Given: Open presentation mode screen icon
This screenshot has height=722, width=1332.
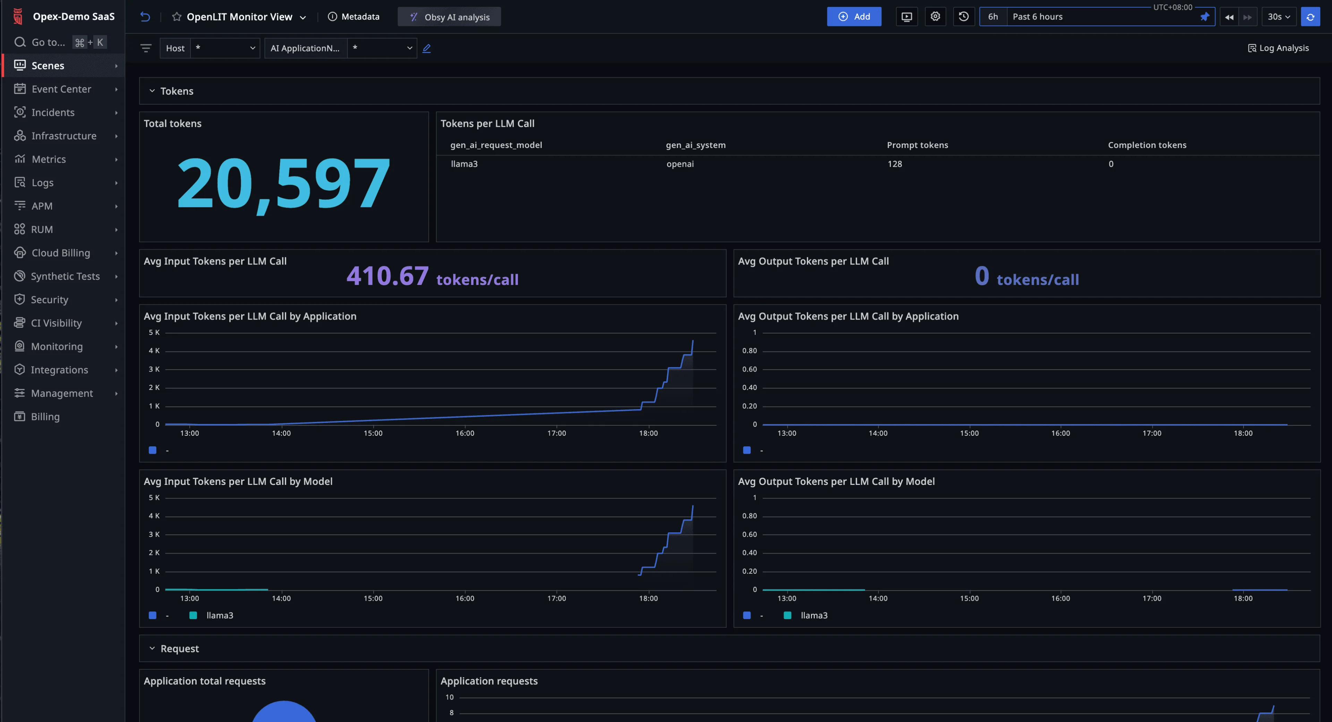Looking at the screenshot, I should (x=906, y=17).
